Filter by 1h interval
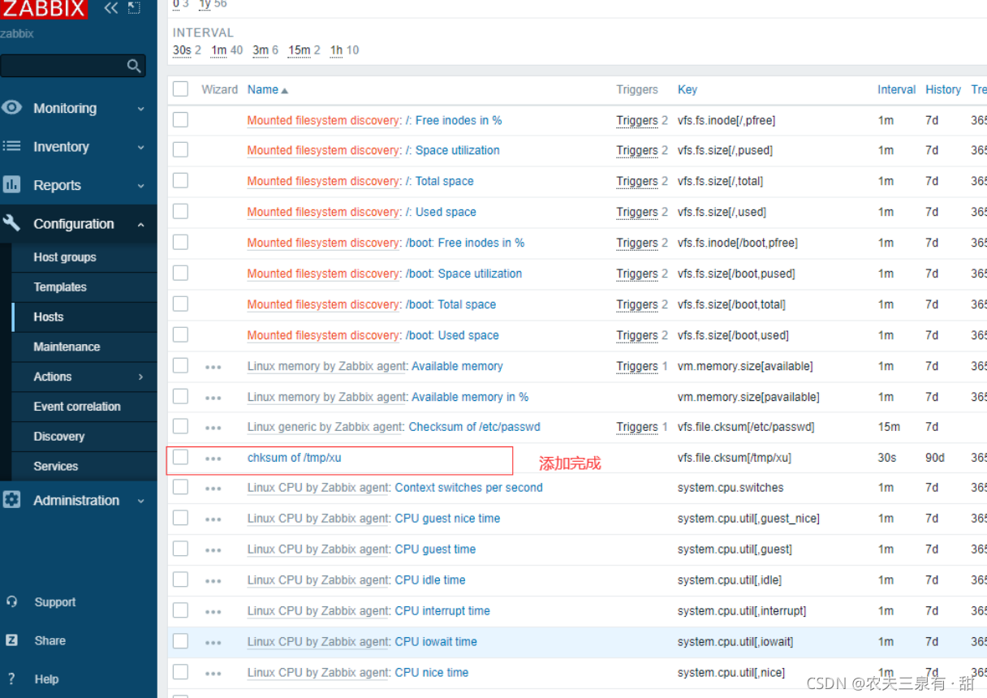Viewport: 987px width, 698px height. click(x=336, y=50)
